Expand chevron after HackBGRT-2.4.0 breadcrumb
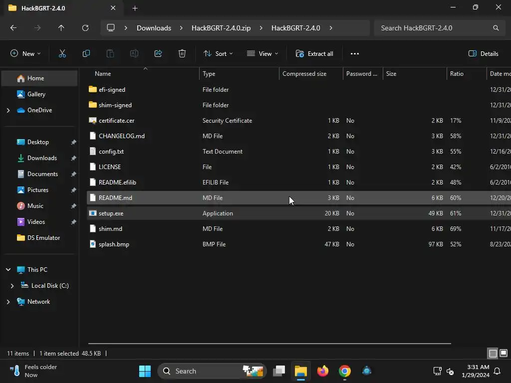Screen dimensions: 511x383 [331, 28]
